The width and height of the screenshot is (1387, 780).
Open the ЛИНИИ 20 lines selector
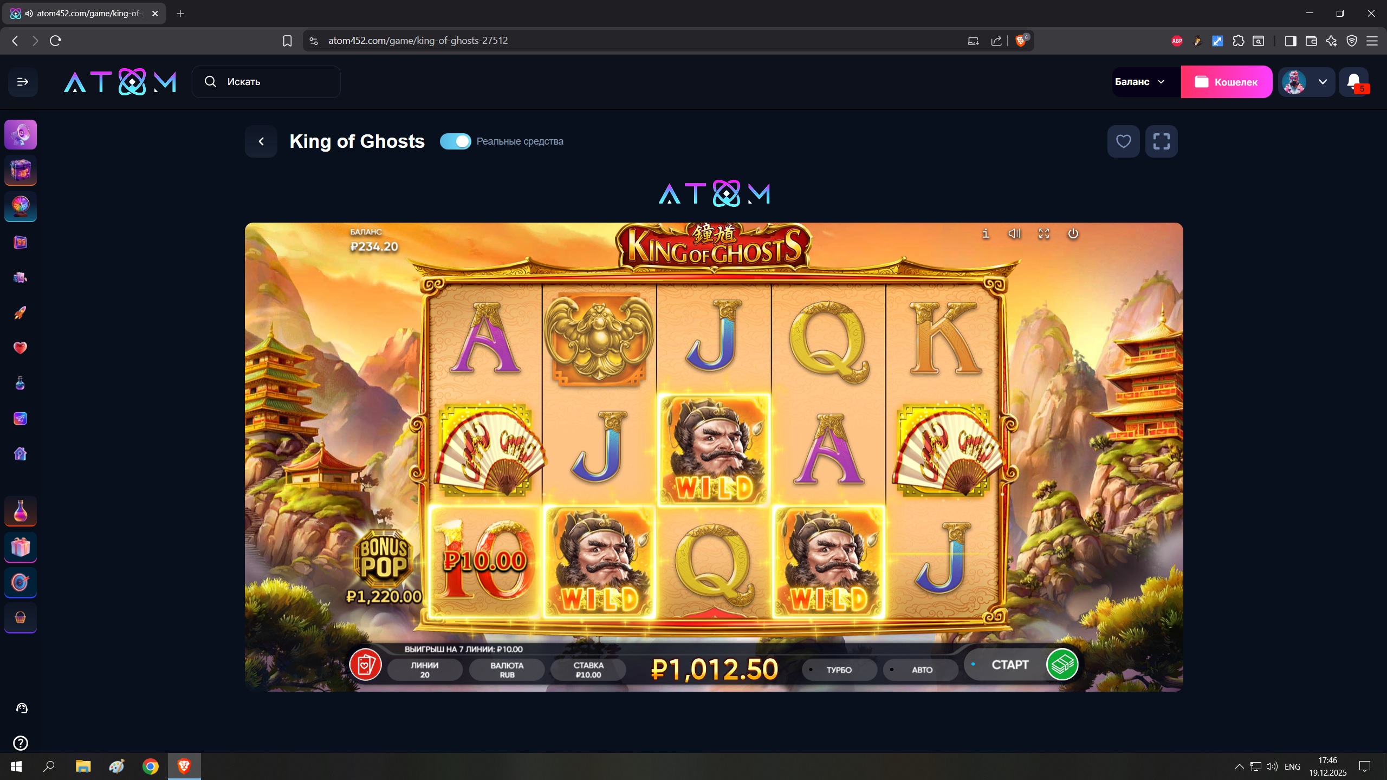point(425,670)
